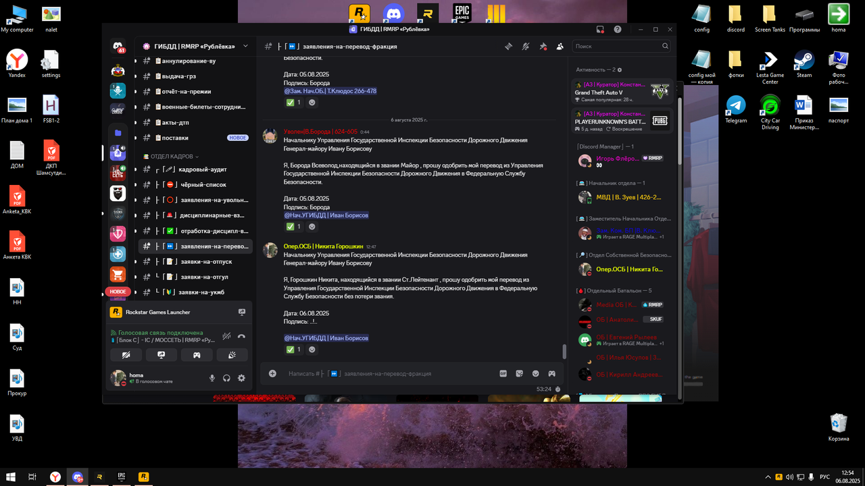Select member ОБ | Евгений Рылеев
Screen dimensions: 865x486
click(x=622, y=340)
